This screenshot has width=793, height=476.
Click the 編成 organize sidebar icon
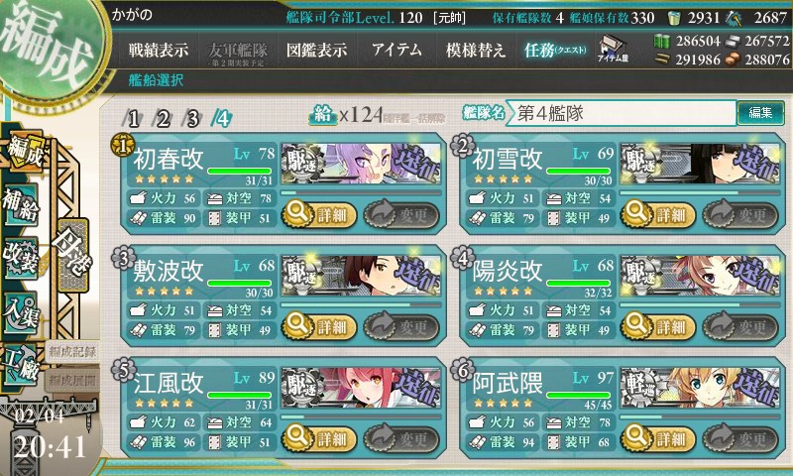(24, 152)
